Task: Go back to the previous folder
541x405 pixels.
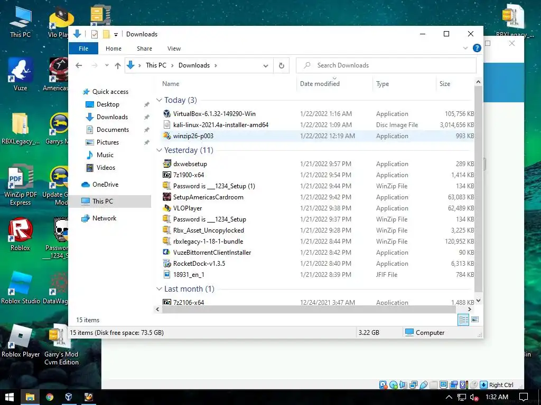Action: 79,65
